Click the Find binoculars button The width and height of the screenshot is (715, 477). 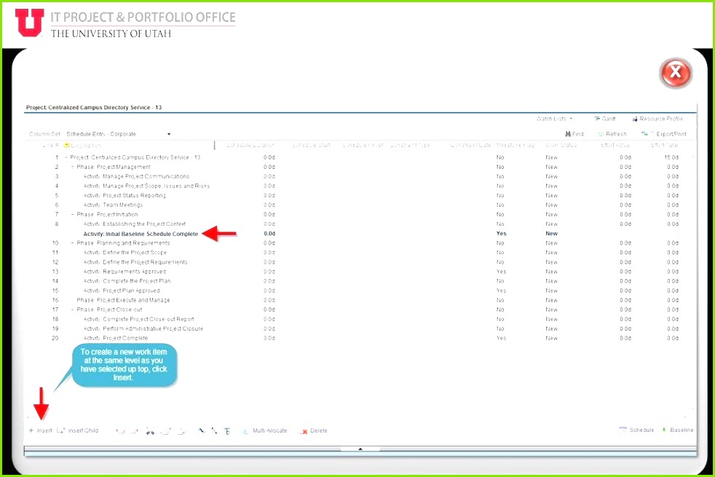pos(574,134)
